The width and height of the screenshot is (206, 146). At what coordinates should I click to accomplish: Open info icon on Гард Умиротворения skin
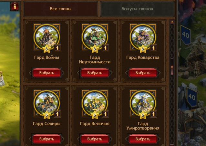(x=154, y=114)
